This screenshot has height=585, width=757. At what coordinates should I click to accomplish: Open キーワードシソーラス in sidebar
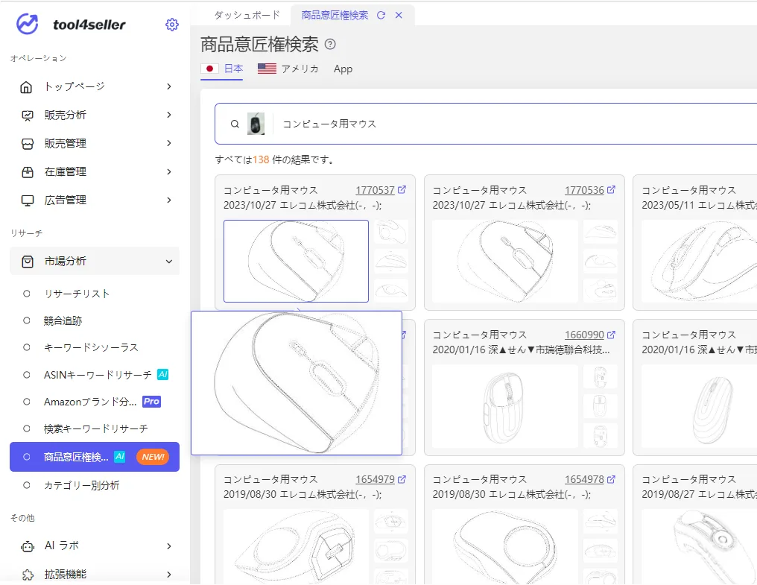coord(91,348)
